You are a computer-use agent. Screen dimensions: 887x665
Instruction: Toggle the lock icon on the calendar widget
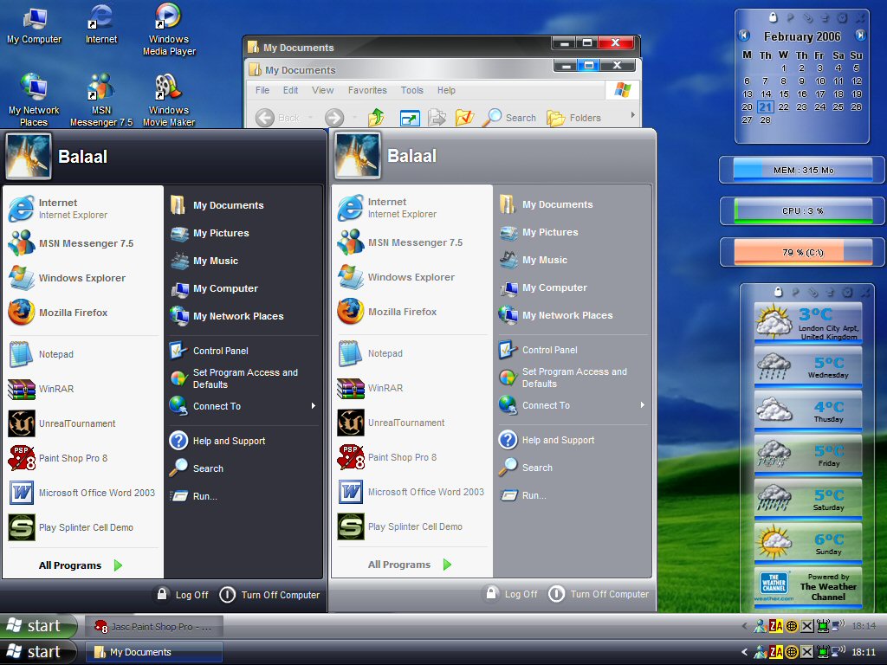pyautogui.click(x=773, y=17)
